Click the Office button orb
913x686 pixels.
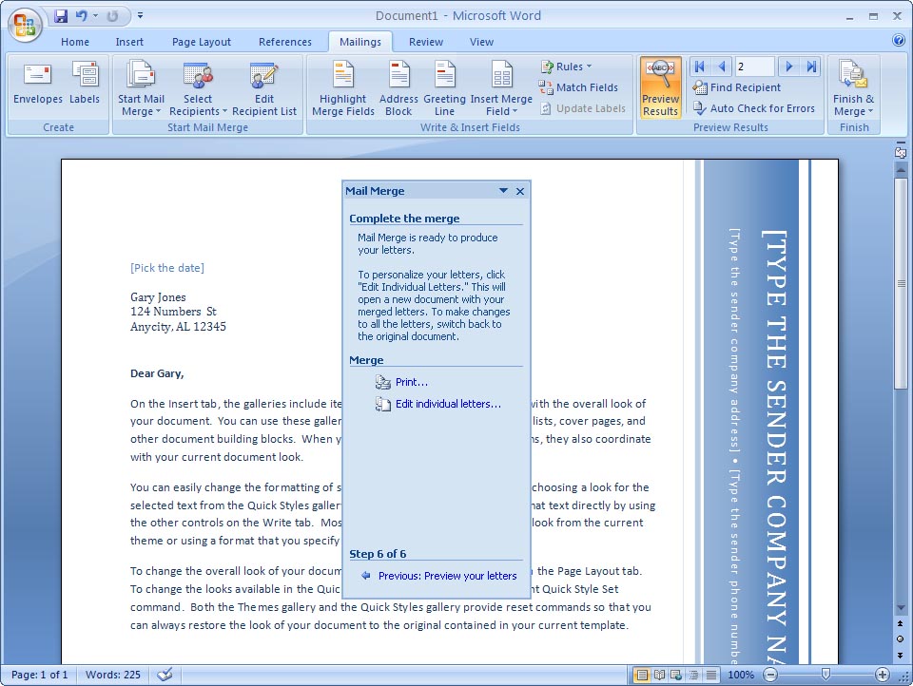click(25, 25)
